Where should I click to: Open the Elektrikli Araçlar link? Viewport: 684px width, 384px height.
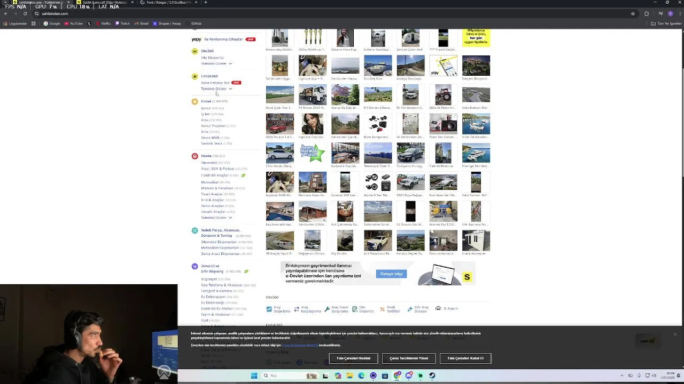point(215,175)
